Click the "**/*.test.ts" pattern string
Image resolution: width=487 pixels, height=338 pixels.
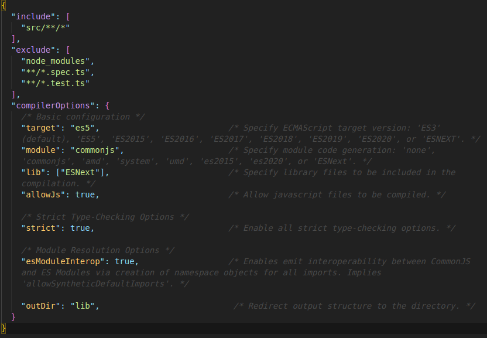point(55,83)
